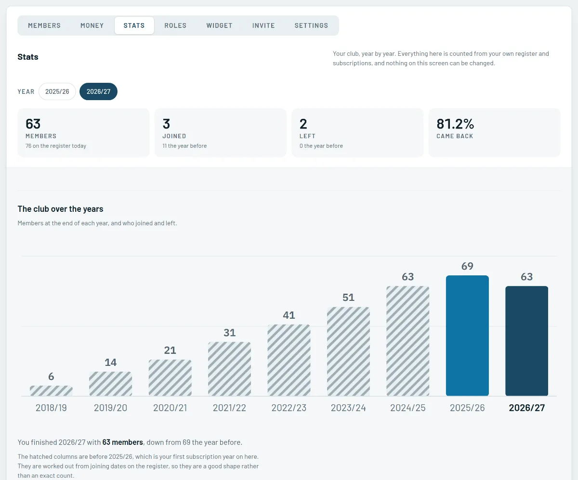Click the 2021/22 hatched bar
578x480 pixels.
point(229,369)
